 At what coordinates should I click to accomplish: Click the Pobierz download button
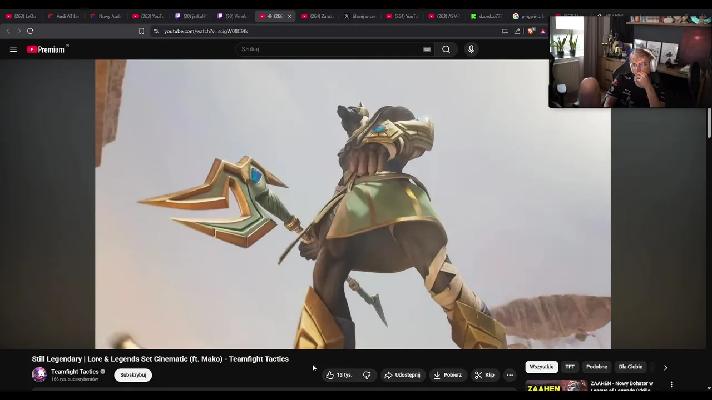pyautogui.click(x=448, y=375)
